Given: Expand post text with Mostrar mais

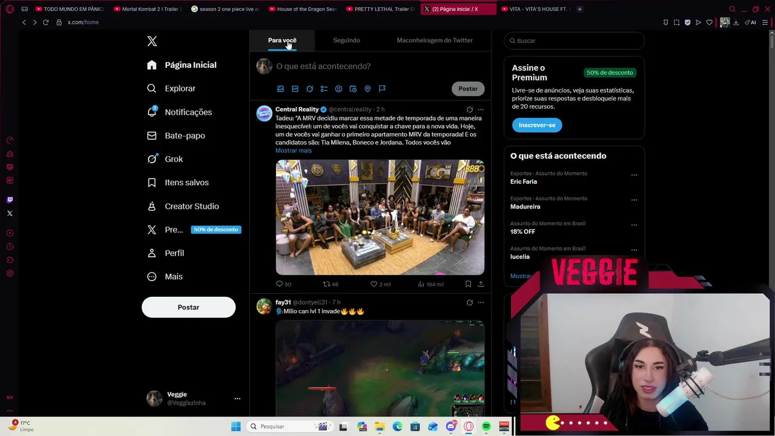Looking at the screenshot, I should (294, 151).
